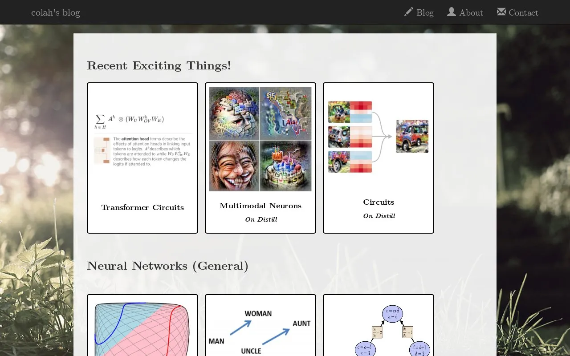The height and width of the screenshot is (356, 570).
Task: Click 'On Distill' under Multimodal Neurons
Action: [261, 219]
